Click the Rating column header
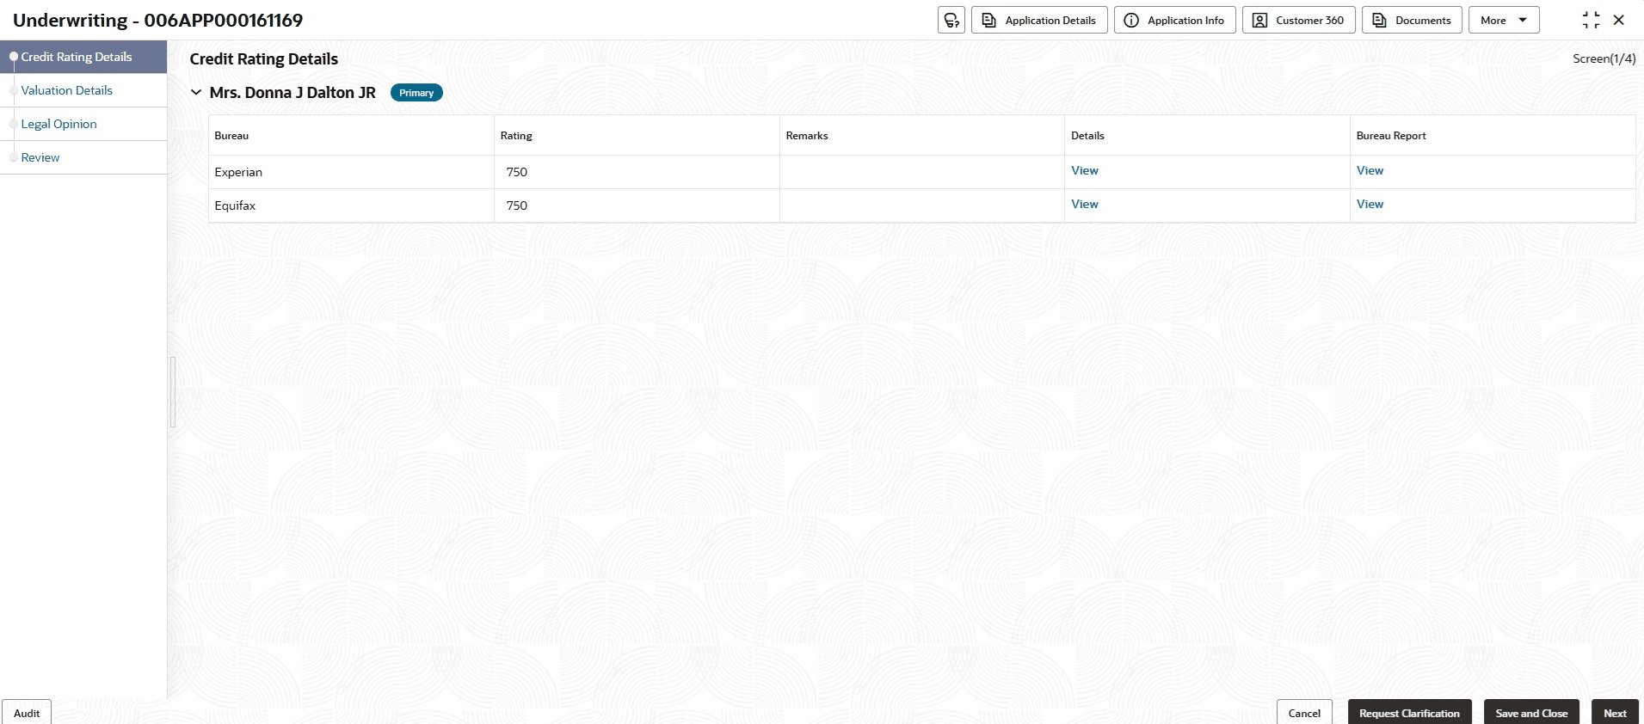The width and height of the screenshot is (1644, 724). [637, 136]
